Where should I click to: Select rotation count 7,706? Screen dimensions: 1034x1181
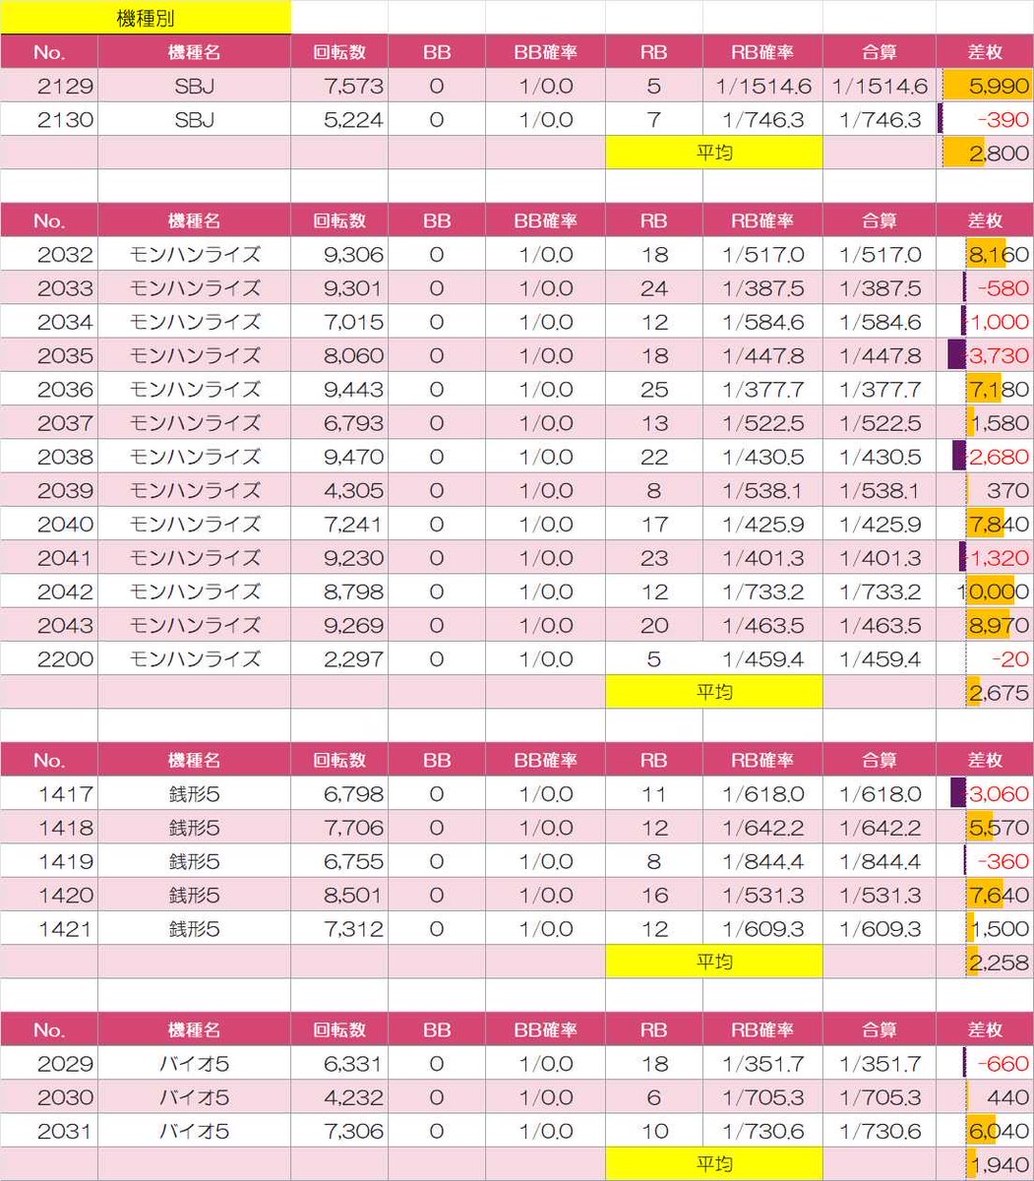click(354, 828)
